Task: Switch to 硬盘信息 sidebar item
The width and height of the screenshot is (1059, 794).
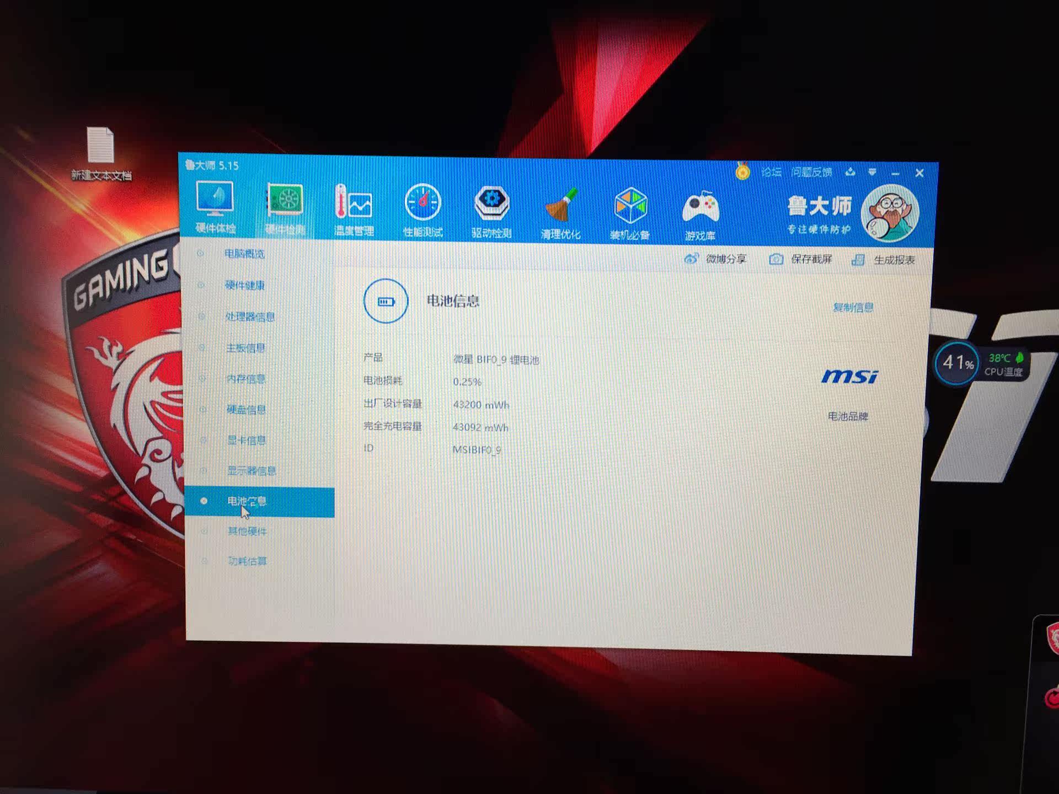Action: tap(246, 409)
